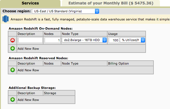This screenshot has width=170, height=109.
Task: Click the Billing Option column header
Action: coord(118,63)
